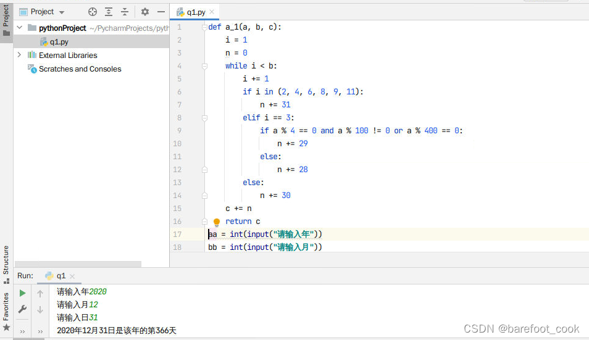Click the console line 请输入月12
589x340 pixels.
tap(77, 305)
